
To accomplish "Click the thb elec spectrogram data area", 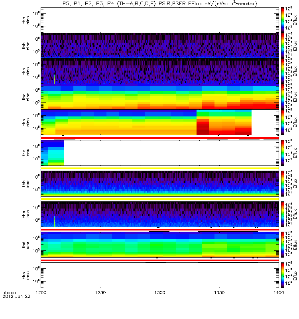I will click(160, 45).
